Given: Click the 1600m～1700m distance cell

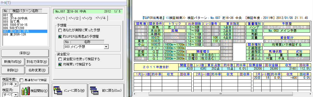Looking at the screenshot, I should tap(175, 45).
